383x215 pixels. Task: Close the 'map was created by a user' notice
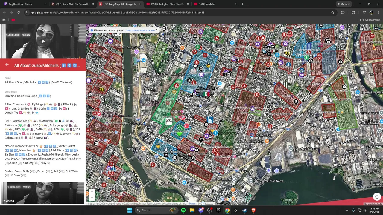pos(156,30)
